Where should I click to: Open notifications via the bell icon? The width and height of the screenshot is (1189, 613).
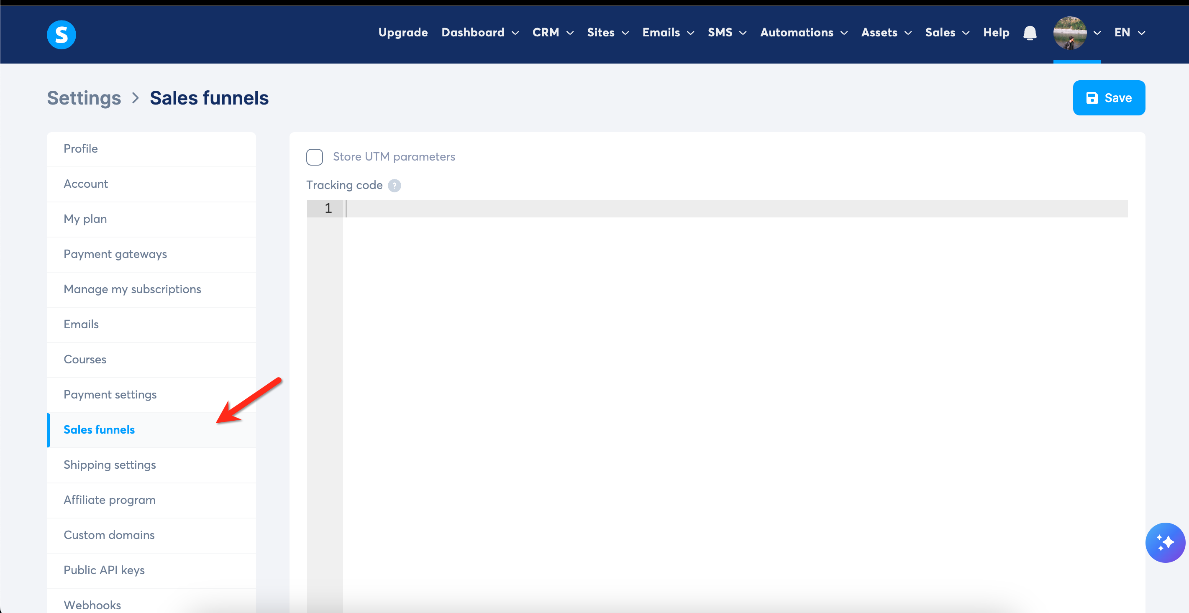click(x=1030, y=33)
